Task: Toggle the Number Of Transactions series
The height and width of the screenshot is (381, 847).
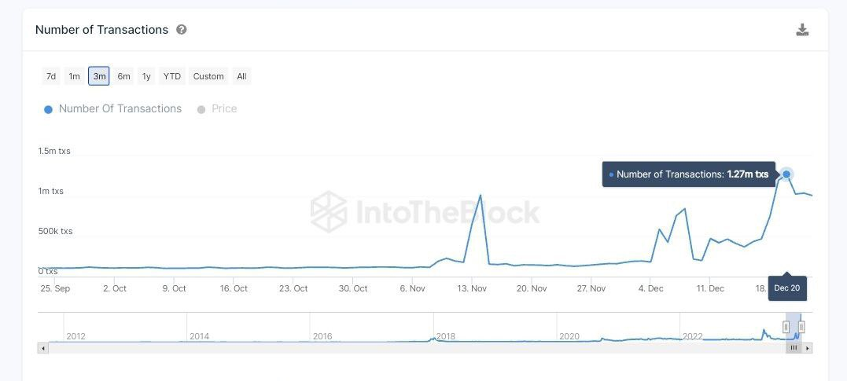Action: click(x=112, y=109)
